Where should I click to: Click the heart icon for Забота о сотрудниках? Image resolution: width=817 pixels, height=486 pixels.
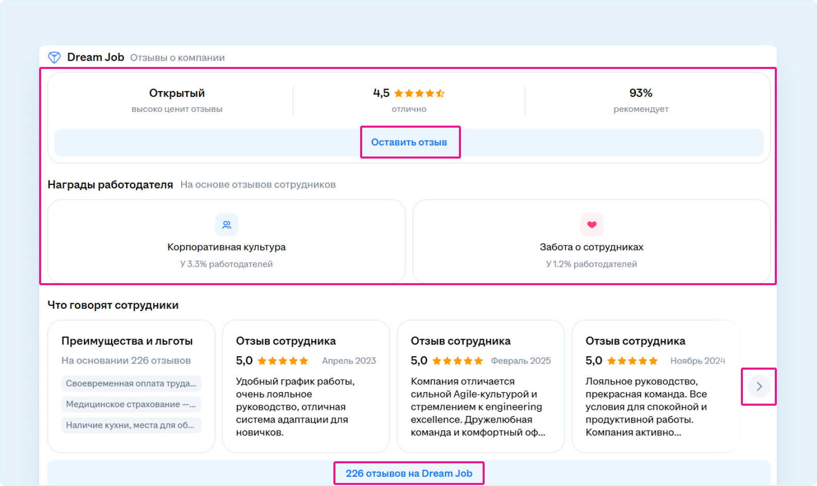click(x=592, y=225)
